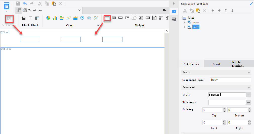The image size is (254, 134).
Task: Copy selection in the main toolbar
Action: (x=47, y=4)
